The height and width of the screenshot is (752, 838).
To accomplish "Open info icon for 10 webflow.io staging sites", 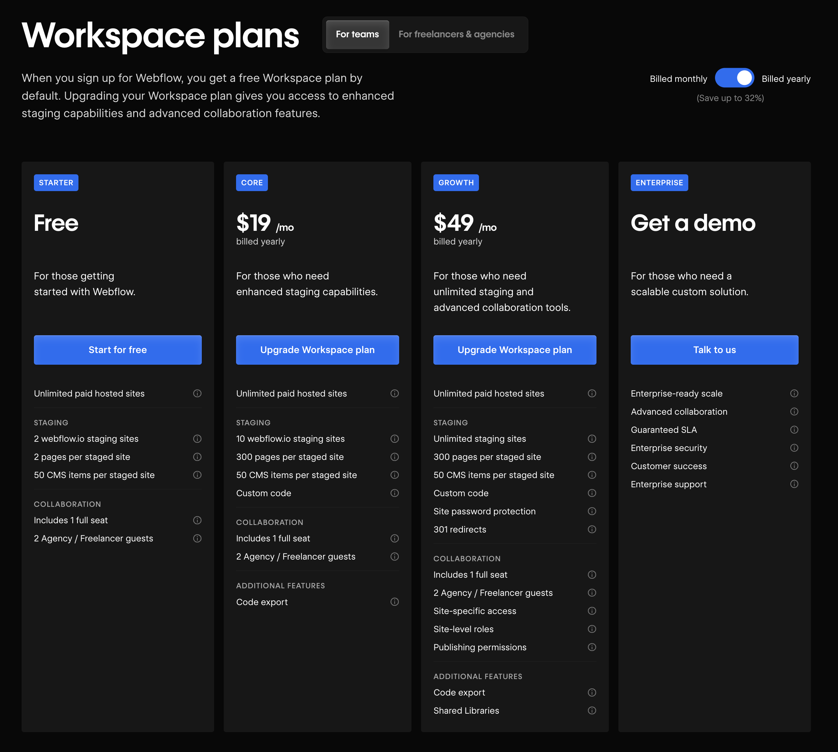I will [x=395, y=439].
